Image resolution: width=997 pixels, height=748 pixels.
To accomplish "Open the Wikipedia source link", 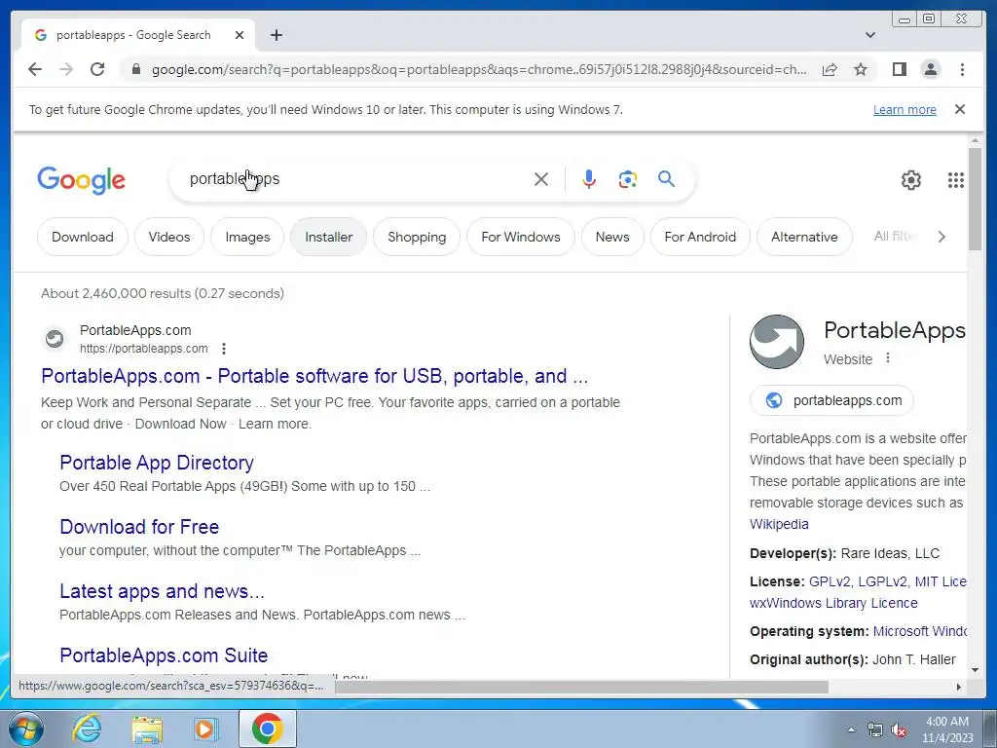I will (x=779, y=524).
